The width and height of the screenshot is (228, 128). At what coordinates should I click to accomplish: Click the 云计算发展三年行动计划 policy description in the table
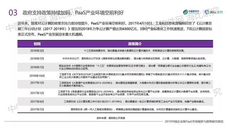(135, 102)
